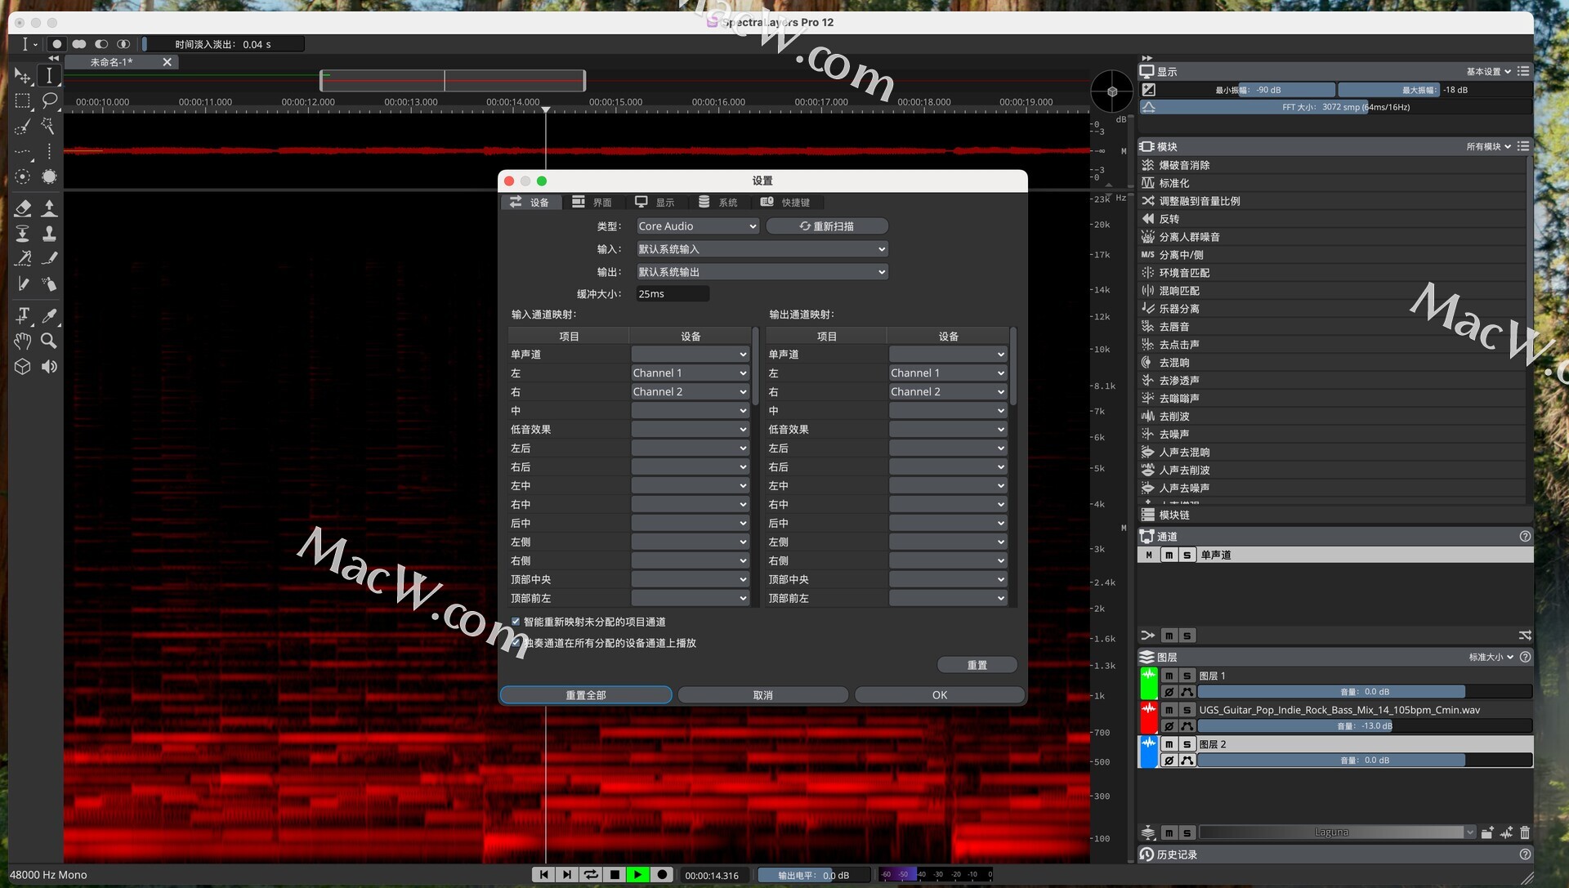This screenshot has width=1569, height=888.
Task: Open the 输出 default system output dropdown
Action: click(761, 272)
